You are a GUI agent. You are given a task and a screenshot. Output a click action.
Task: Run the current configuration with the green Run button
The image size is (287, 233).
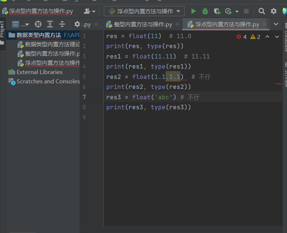193,11
